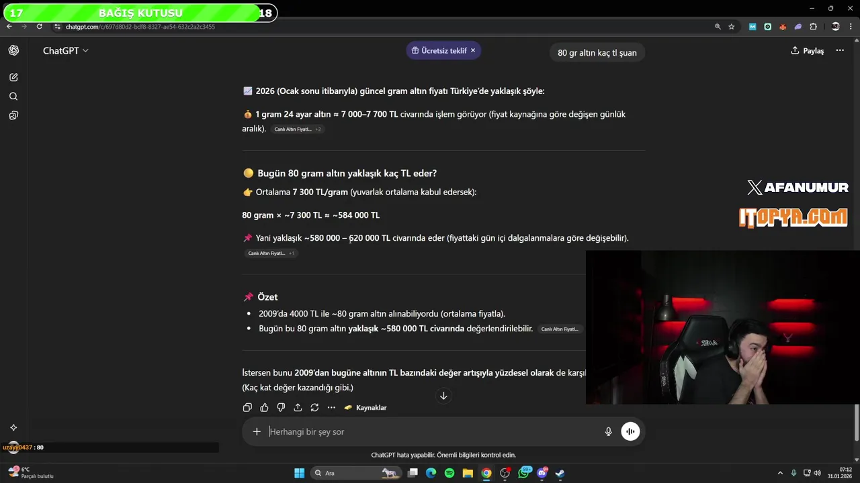Open OBS Studio from the taskbar
This screenshot has width=860, height=483.
pos(505,473)
